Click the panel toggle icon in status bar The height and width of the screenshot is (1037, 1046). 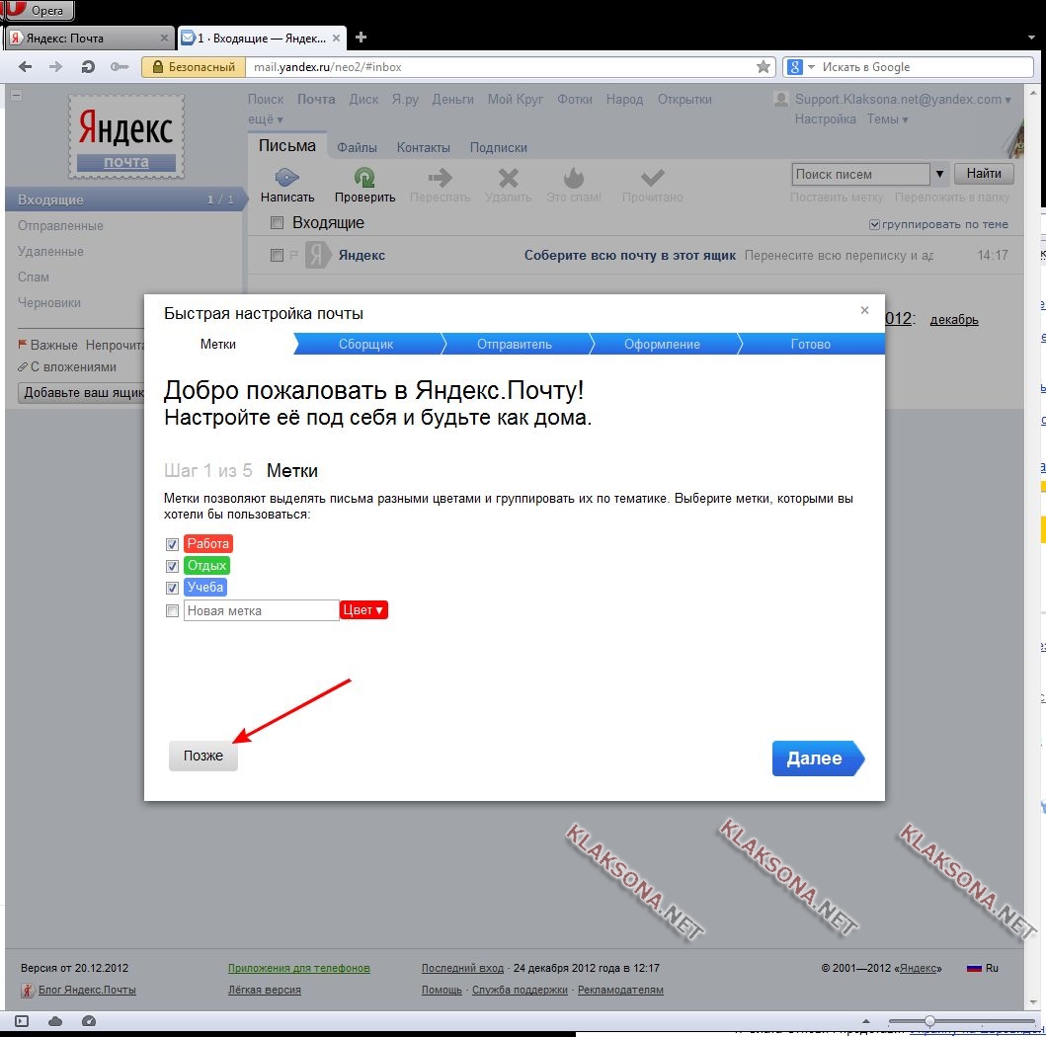click(22, 1021)
